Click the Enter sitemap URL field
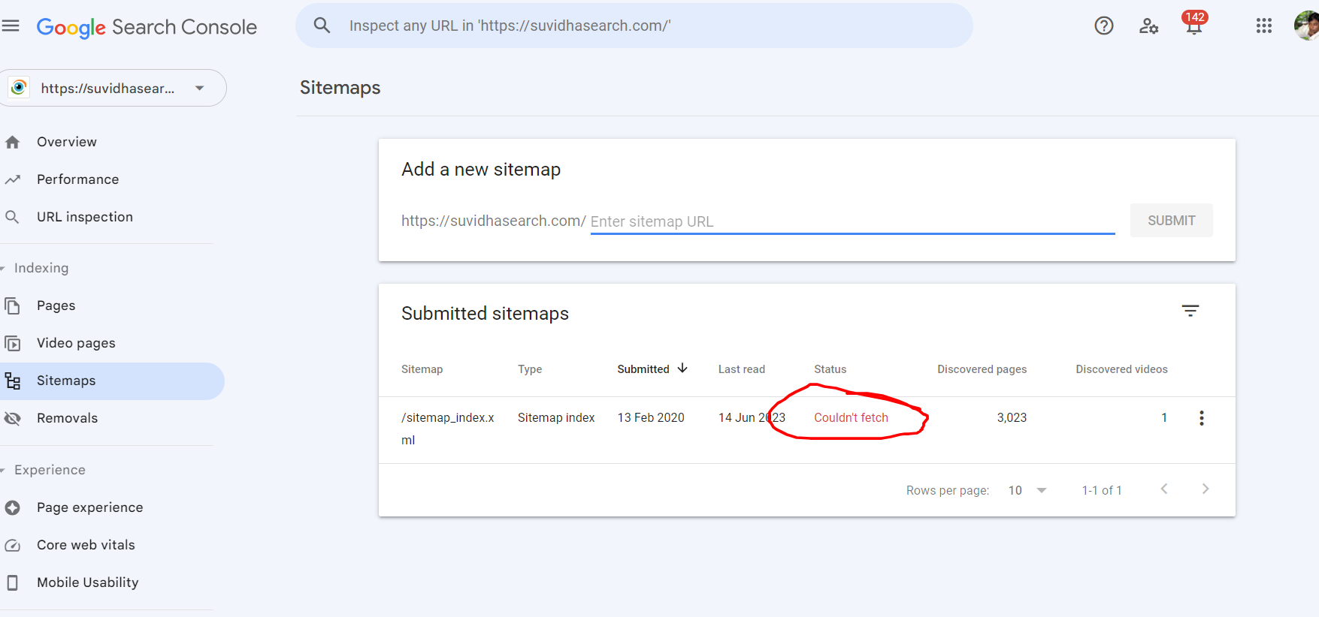 [x=852, y=221]
